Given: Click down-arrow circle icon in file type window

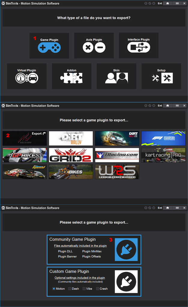Looking at the screenshot, I should point(146,3).
